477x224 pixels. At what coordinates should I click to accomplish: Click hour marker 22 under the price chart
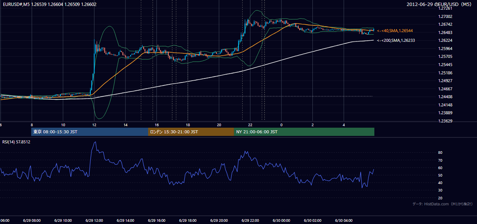point(250,125)
